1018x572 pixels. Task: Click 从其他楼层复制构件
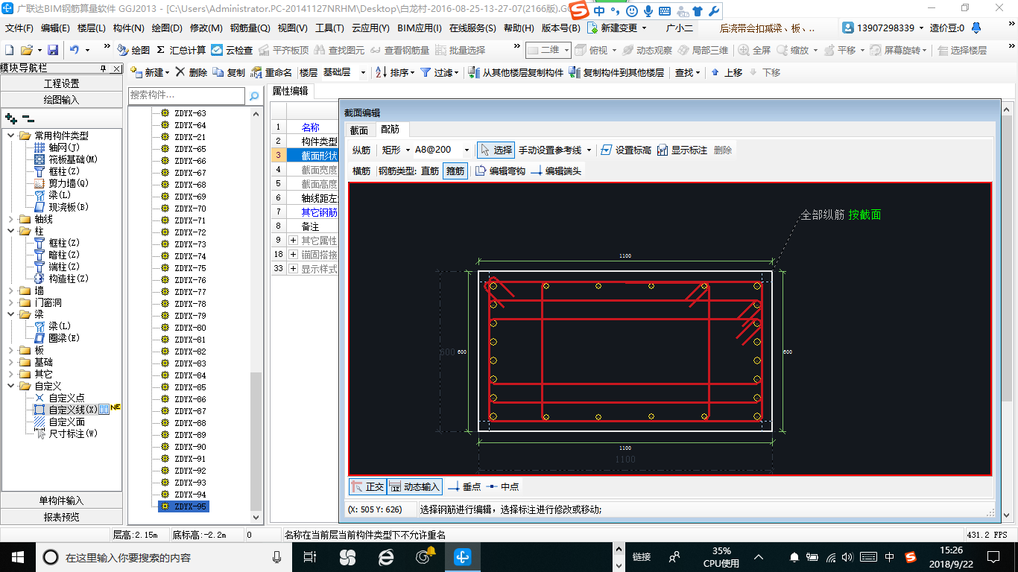(516, 72)
